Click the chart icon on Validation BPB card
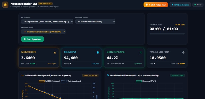This screenshot has height=99, width=205. [55, 52]
